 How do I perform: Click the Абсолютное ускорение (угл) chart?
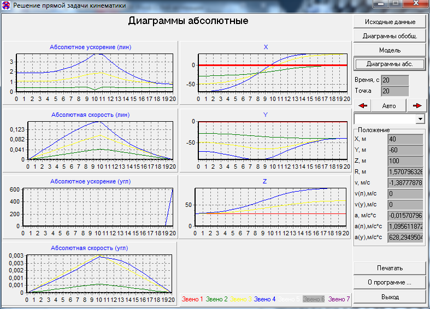[91, 207]
